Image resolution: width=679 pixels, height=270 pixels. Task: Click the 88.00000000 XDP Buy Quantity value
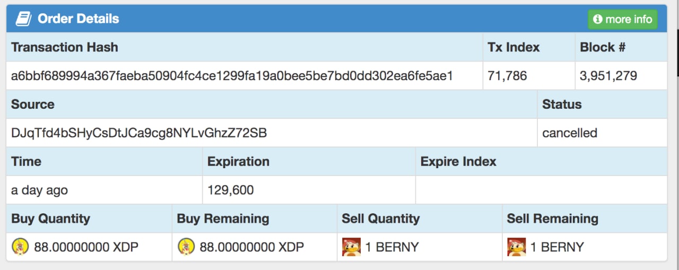click(x=86, y=247)
